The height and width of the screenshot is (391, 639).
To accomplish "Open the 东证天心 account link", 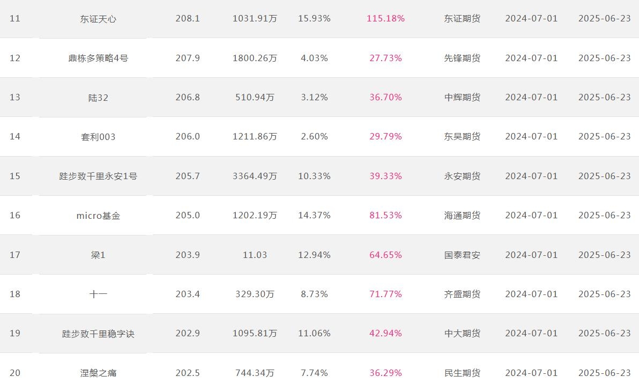I will (x=98, y=19).
